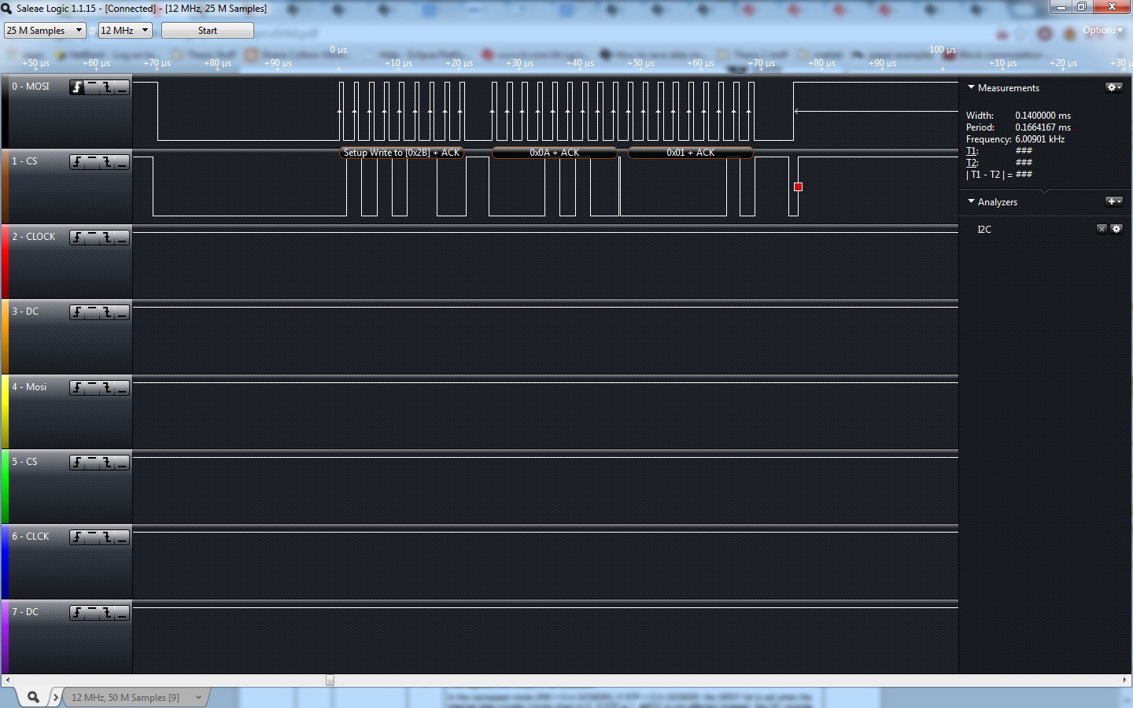
Task: Select rising edge trigger on channel 6 CLCK
Action: 76,538
